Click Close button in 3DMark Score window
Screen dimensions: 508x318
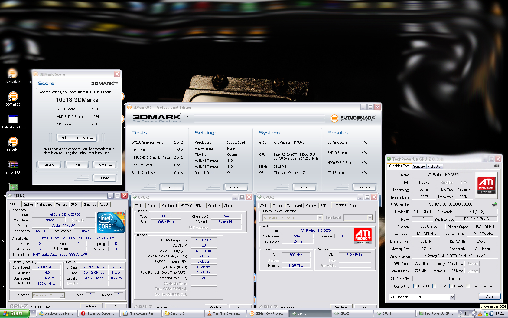point(105,178)
